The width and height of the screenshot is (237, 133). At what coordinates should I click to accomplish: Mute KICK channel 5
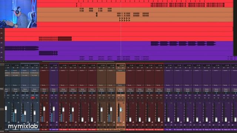42,98
